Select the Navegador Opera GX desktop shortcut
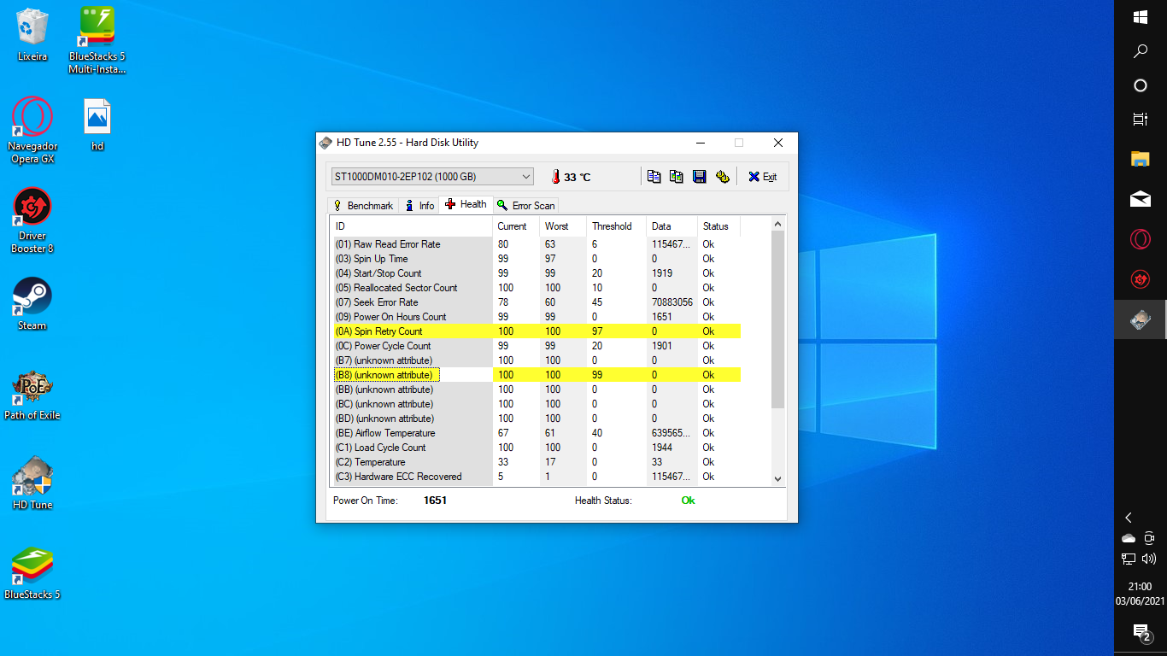The image size is (1167, 656). tap(32, 130)
